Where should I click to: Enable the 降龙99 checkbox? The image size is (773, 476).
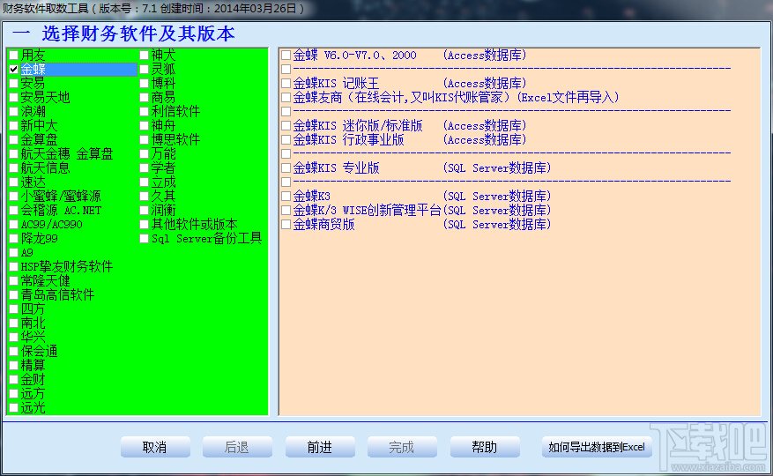(x=14, y=239)
